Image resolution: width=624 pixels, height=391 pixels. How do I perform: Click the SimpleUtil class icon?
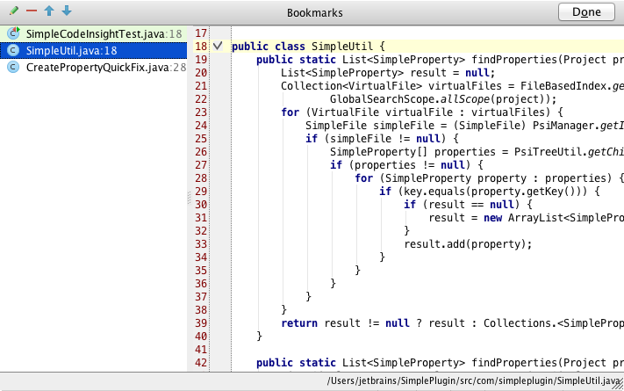tap(13, 51)
